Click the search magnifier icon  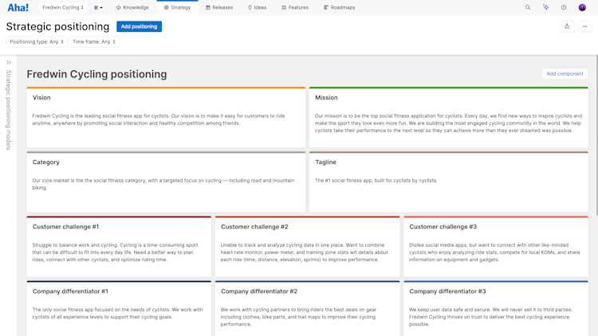click(x=528, y=7)
